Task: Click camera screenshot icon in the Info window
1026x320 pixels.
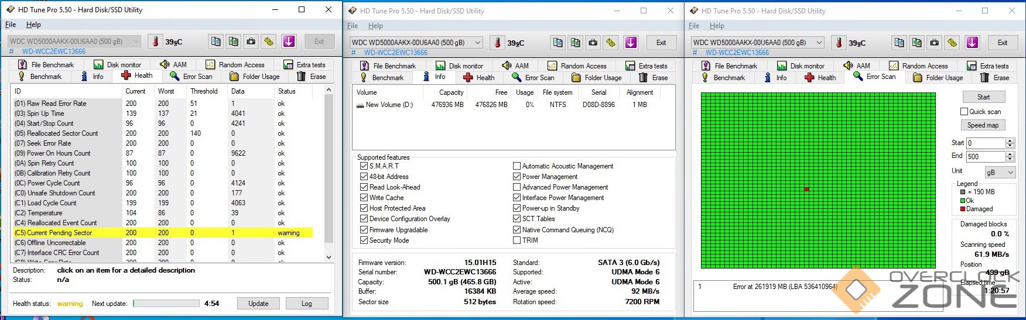Action: pos(593,43)
